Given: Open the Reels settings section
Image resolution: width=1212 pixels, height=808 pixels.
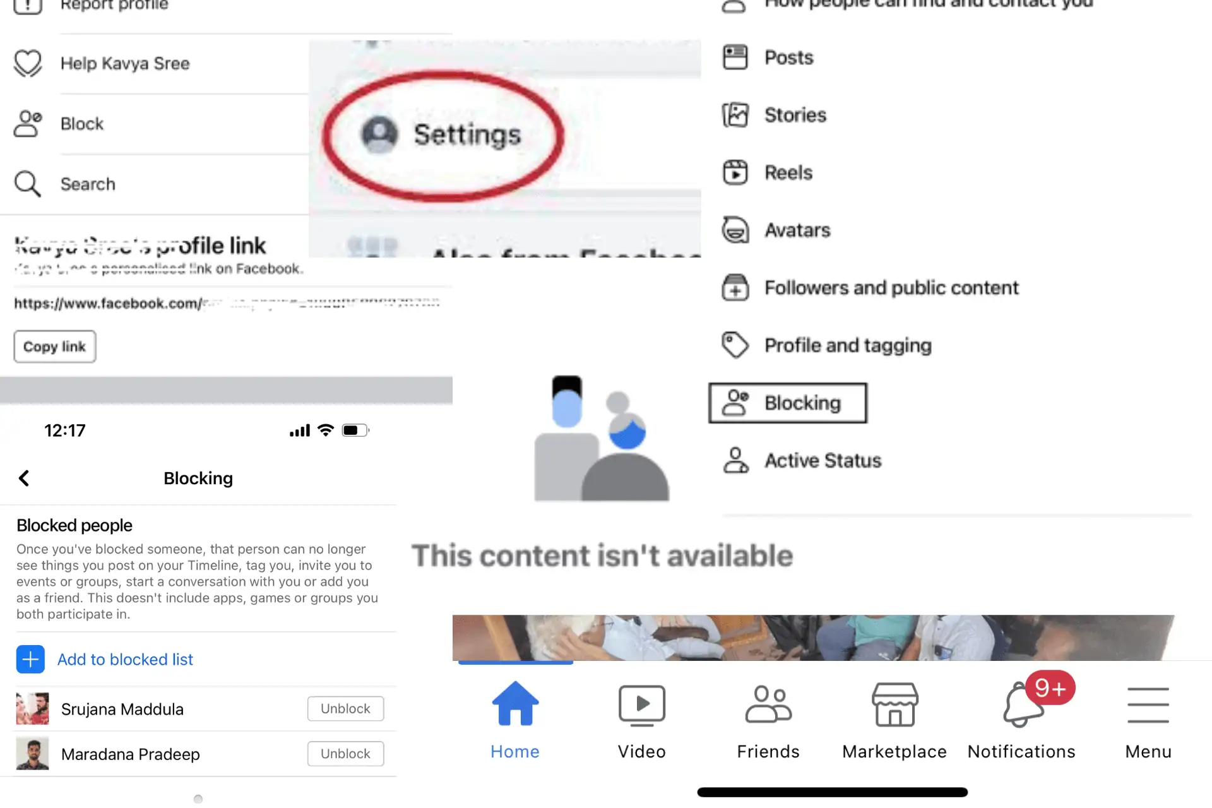Looking at the screenshot, I should (787, 172).
